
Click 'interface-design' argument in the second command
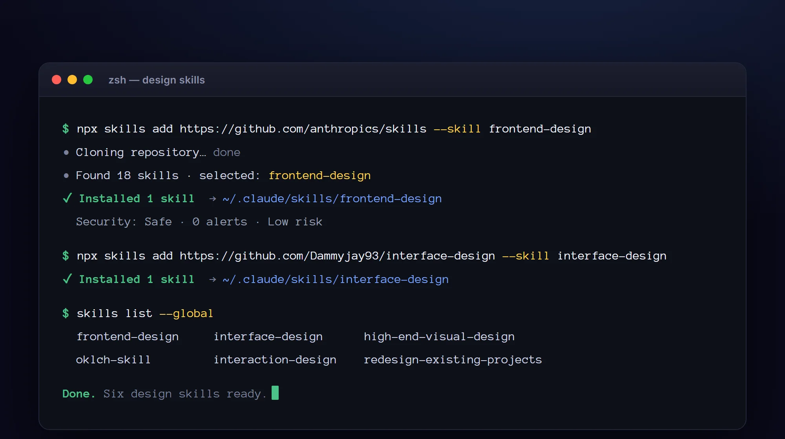612,256
